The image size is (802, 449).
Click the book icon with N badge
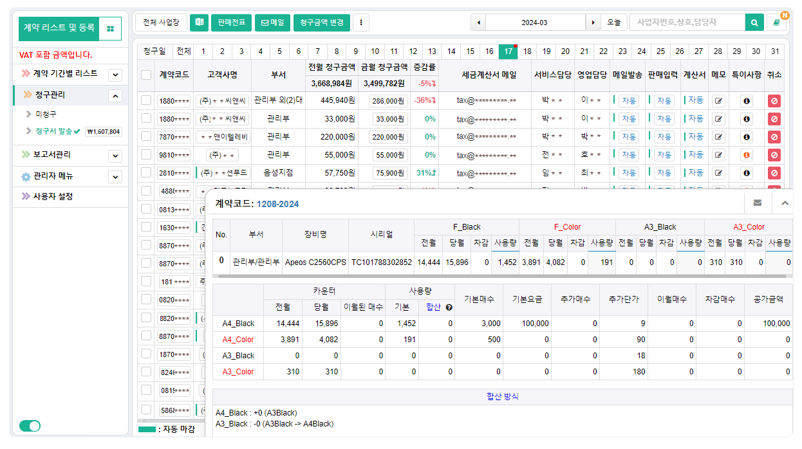[x=776, y=21]
